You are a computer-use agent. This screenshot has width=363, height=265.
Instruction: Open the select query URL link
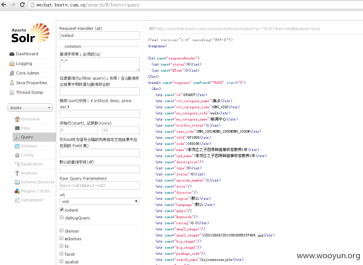tap(238, 29)
